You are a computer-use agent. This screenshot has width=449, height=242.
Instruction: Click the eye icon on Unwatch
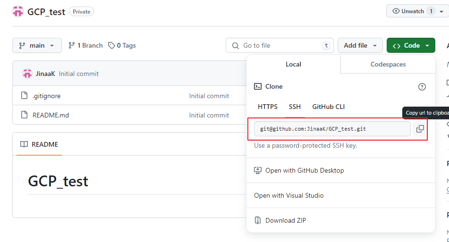396,11
